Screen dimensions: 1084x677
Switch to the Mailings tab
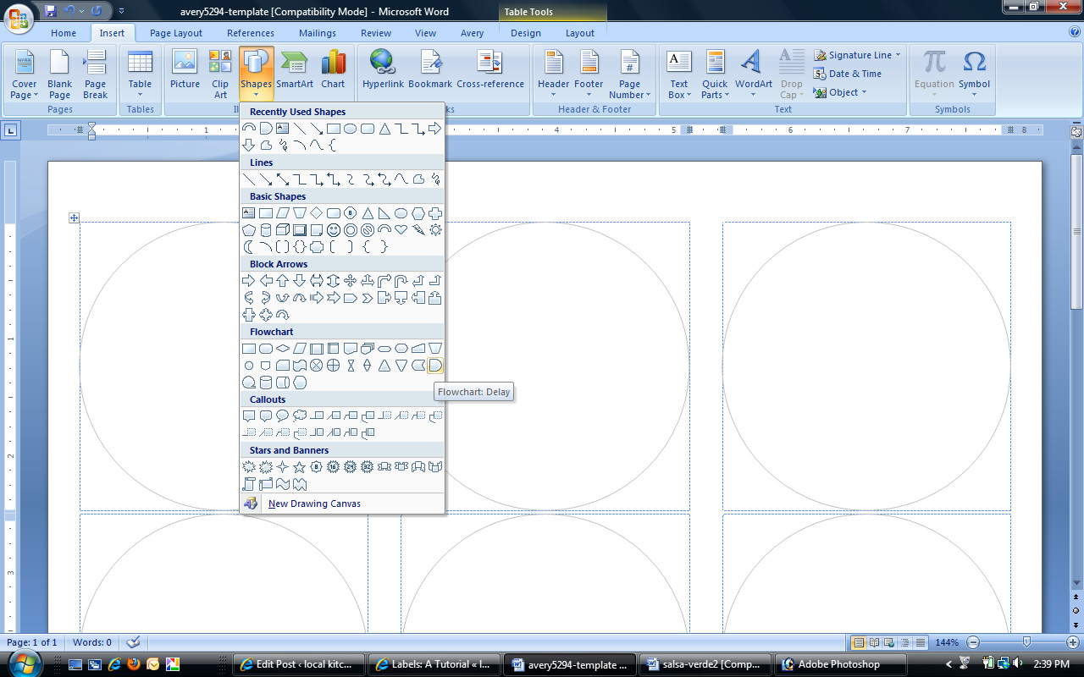[x=317, y=33]
